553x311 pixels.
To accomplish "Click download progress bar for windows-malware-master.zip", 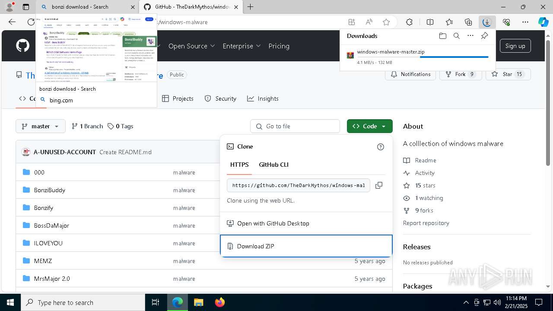I will 423,57.
